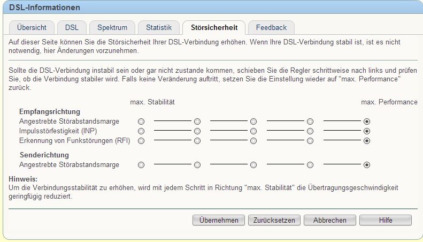Open the Feedback tab

click(x=271, y=27)
